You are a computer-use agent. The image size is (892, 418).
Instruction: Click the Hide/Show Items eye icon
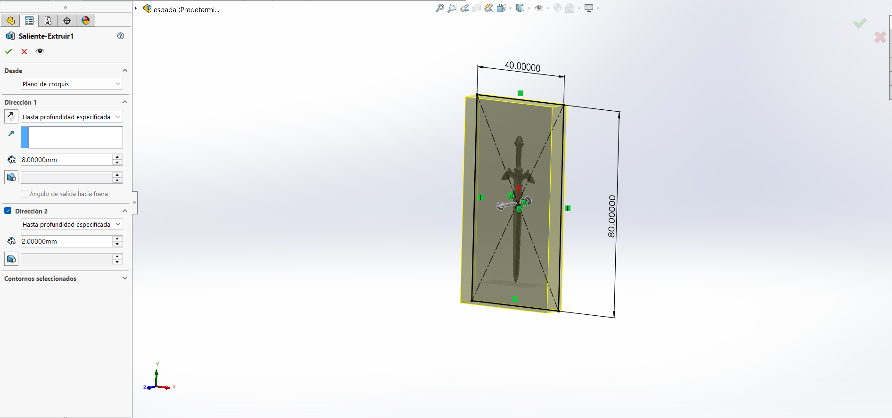coord(539,8)
